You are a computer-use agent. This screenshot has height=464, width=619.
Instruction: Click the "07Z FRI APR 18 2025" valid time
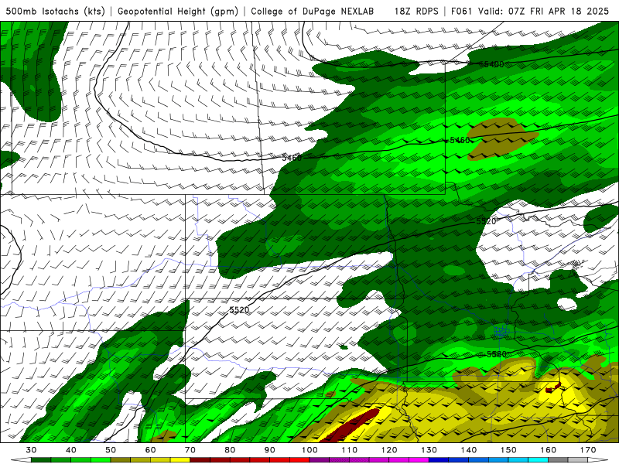[559, 12]
